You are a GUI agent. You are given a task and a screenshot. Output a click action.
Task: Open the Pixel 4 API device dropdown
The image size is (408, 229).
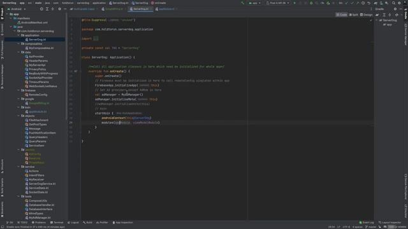click(278, 3)
